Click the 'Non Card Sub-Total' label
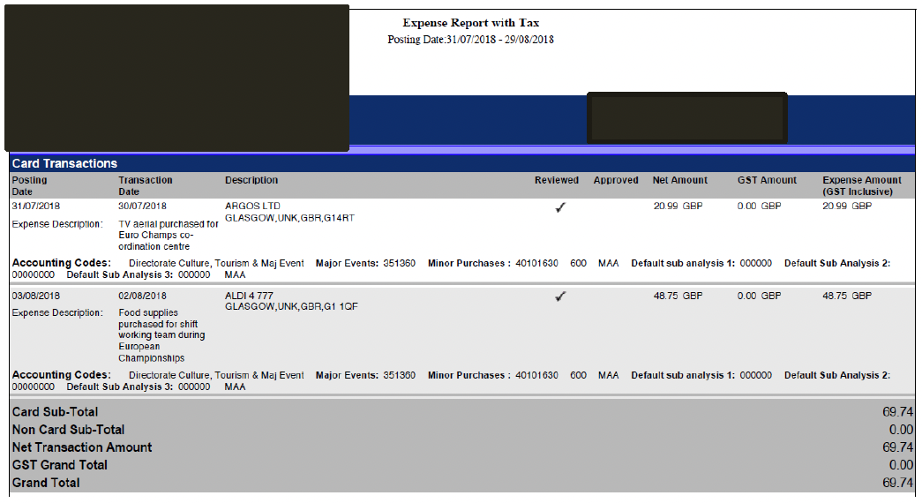Screen dimensions: 922x503 68,430
